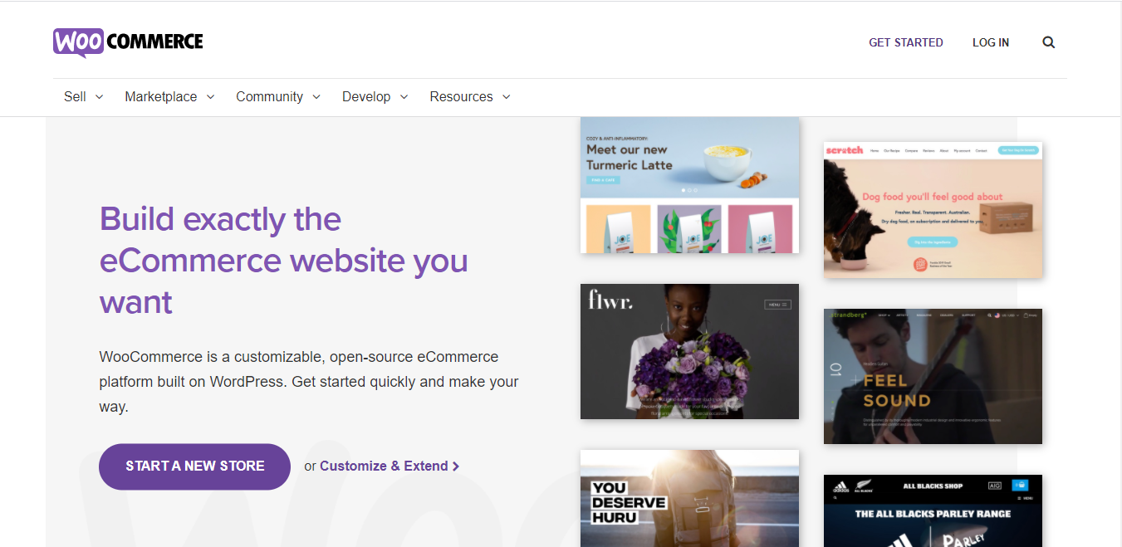
Task: Expand the chevron next to Community
Action: point(316,97)
